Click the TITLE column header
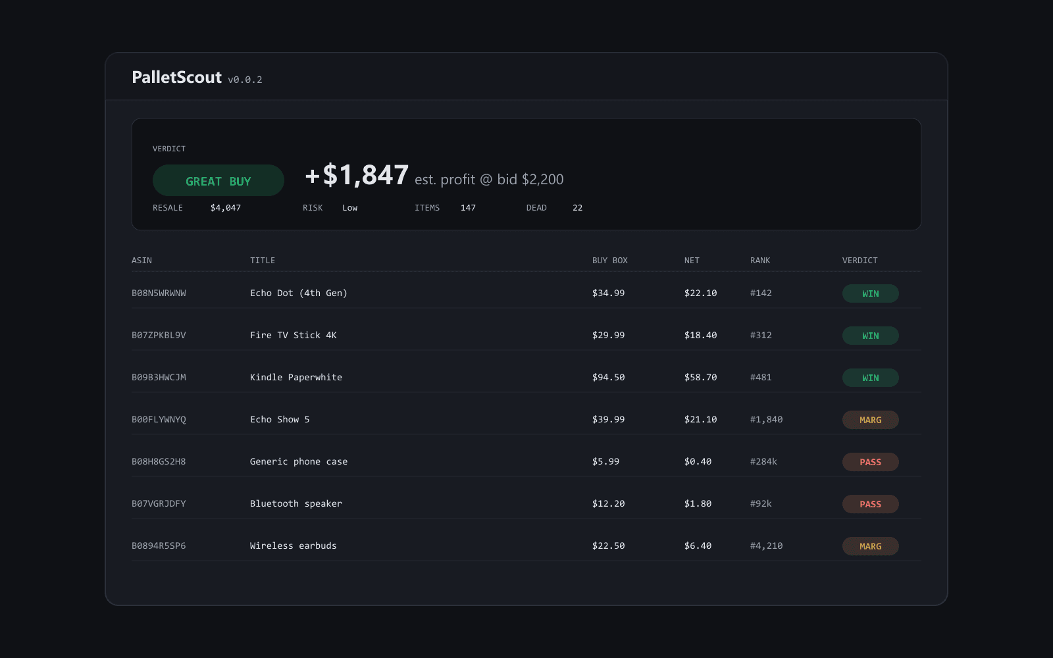This screenshot has width=1053, height=658. [x=263, y=261]
